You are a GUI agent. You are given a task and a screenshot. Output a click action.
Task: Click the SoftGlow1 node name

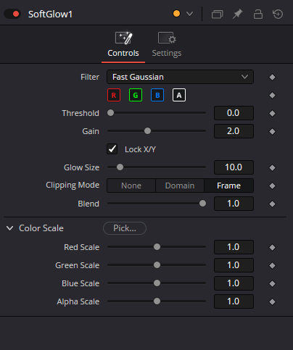(x=50, y=14)
